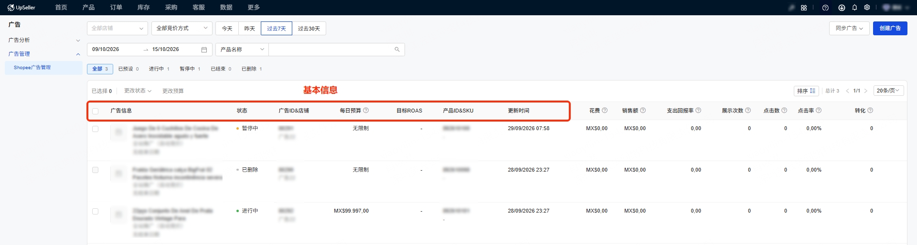Click the 更改预算 button
The image size is (917, 245).
(173, 91)
